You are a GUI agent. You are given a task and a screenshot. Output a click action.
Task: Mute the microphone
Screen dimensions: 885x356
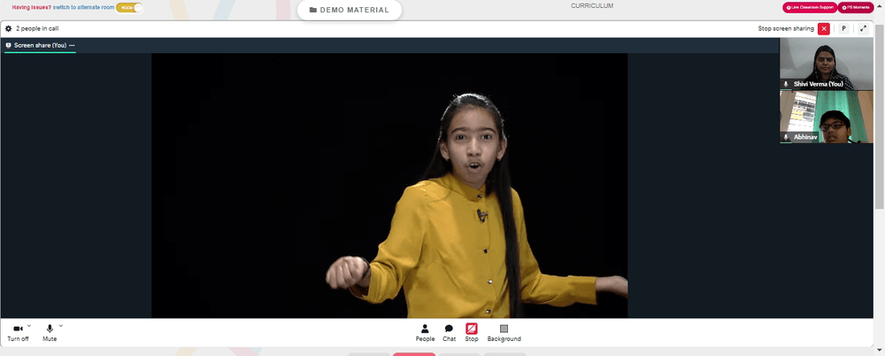[50, 332]
